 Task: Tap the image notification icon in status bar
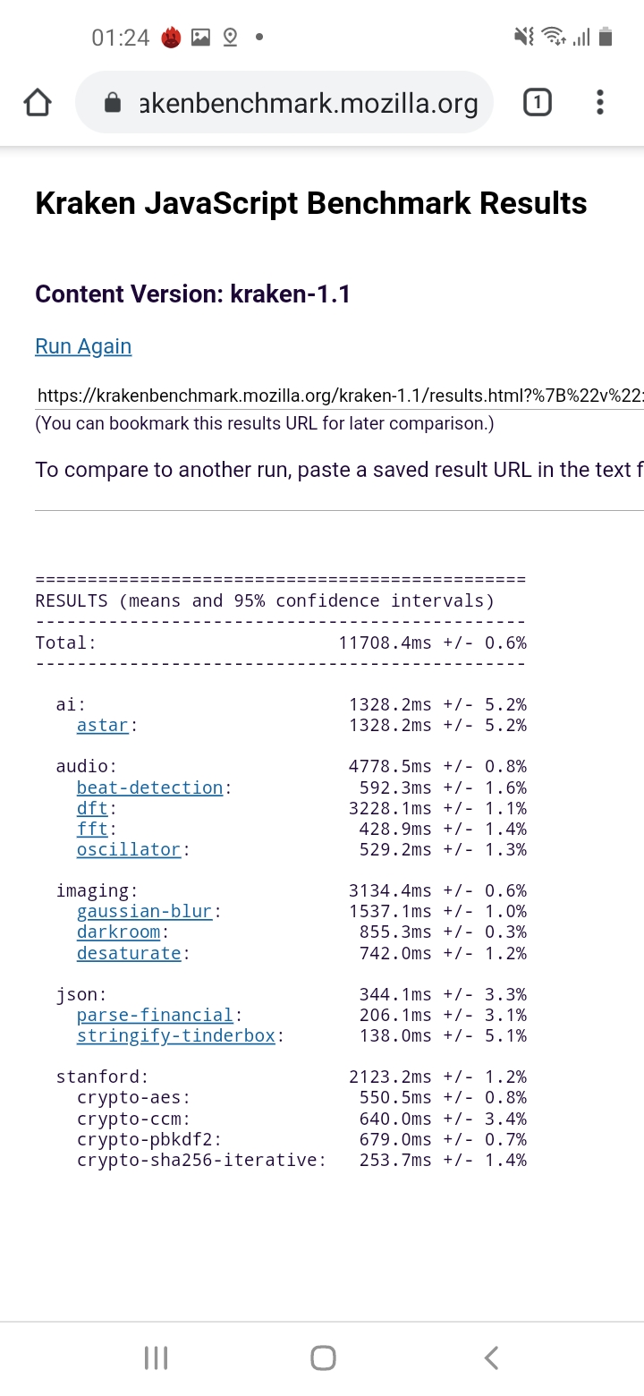[201, 38]
